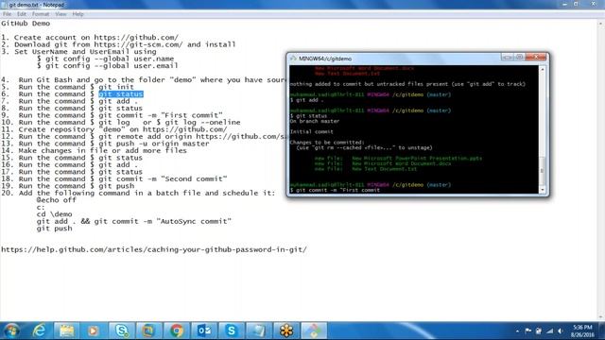Click 'https://github.com/' in line 1
The image size is (605, 340).
136,38
